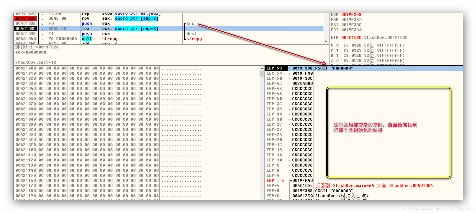Select stack row EBP-4C value 0030A000
This screenshot has height=213, width=476.
coord(302,84)
